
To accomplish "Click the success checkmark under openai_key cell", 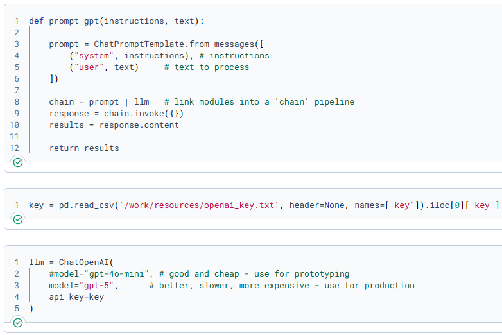I will click(x=18, y=219).
